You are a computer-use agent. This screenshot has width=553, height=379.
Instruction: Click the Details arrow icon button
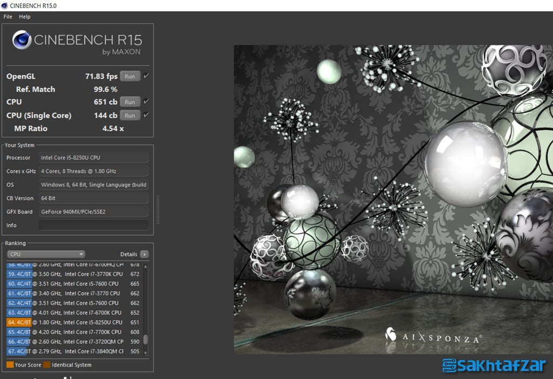click(x=144, y=254)
